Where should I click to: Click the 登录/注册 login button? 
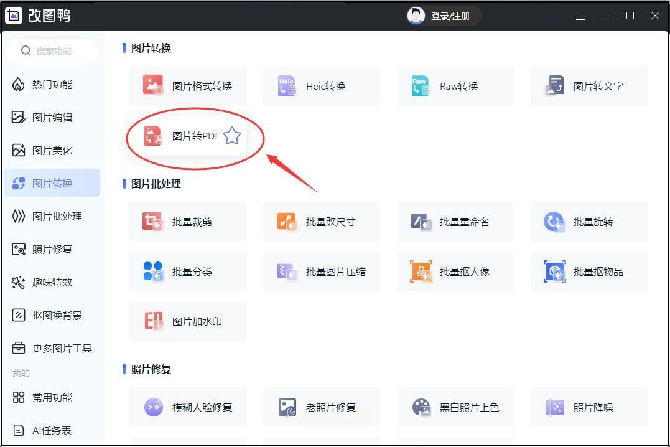[x=444, y=16]
